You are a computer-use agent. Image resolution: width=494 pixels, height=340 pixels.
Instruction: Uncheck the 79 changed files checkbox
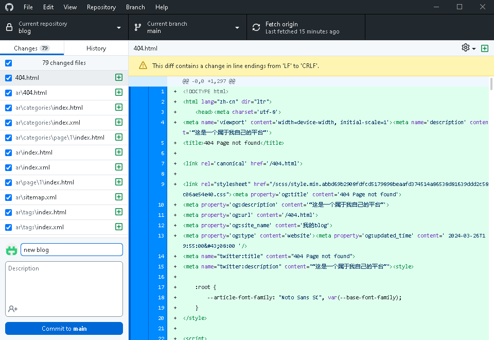coord(8,63)
